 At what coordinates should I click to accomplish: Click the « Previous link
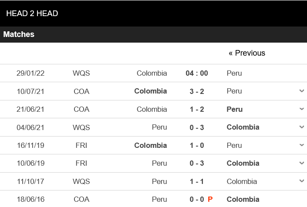(247, 53)
